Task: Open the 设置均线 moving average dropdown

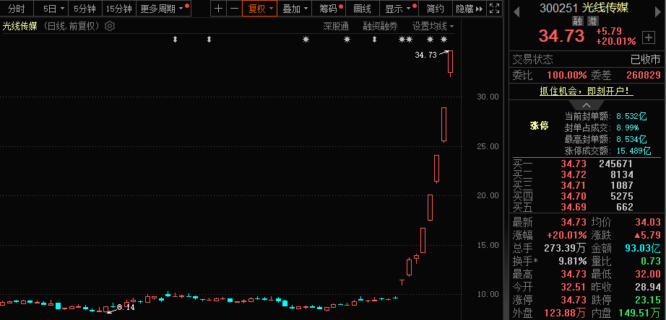Action: pos(433,26)
